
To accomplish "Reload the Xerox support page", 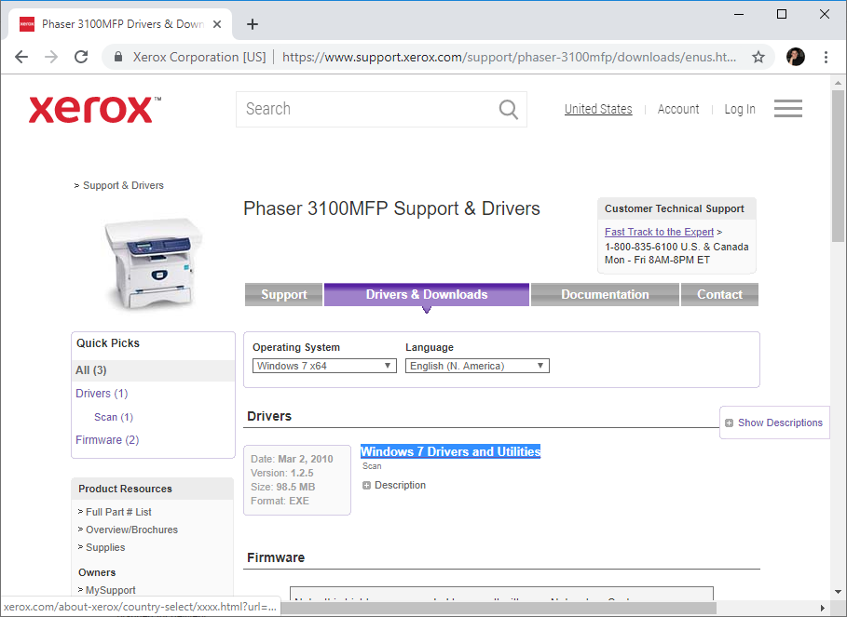I will tap(81, 57).
